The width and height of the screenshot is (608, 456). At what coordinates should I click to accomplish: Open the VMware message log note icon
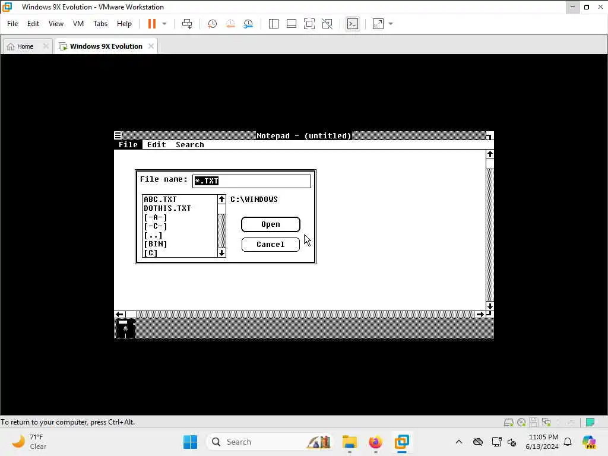tap(590, 422)
